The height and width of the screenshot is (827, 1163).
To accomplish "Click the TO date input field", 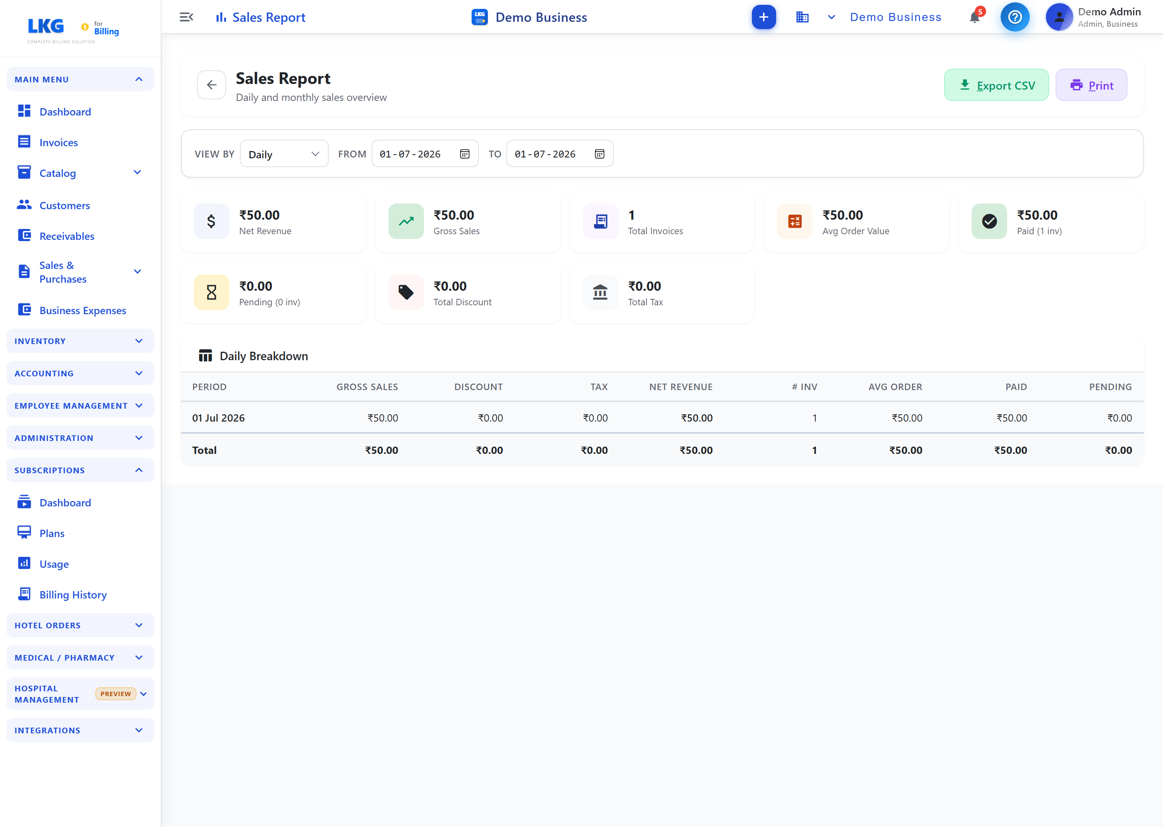I will click(x=560, y=154).
